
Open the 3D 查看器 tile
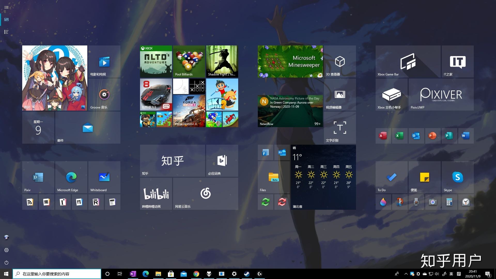pyautogui.click(x=340, y=61)
